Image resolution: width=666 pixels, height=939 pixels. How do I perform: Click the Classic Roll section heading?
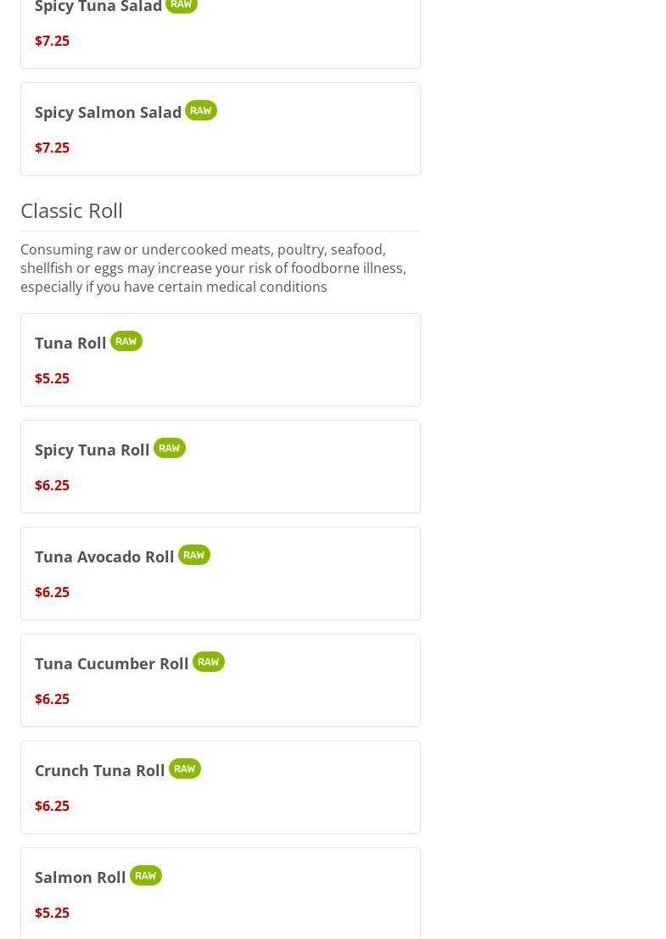click(71, 210)
